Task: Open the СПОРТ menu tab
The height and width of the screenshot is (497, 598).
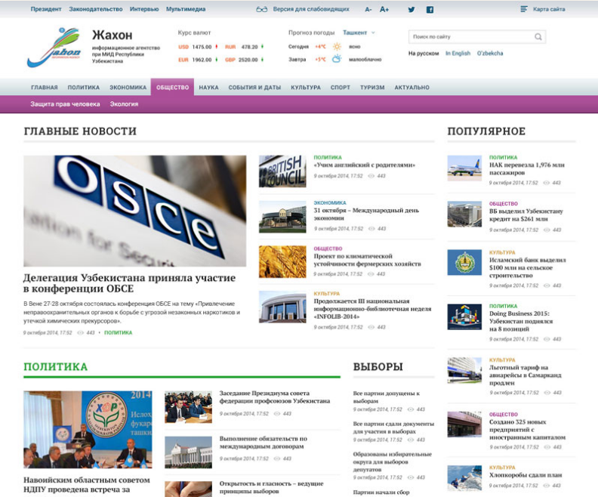Action: pos(341,88)
